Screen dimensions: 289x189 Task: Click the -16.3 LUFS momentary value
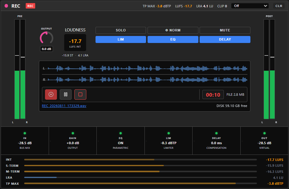[275, 172]
